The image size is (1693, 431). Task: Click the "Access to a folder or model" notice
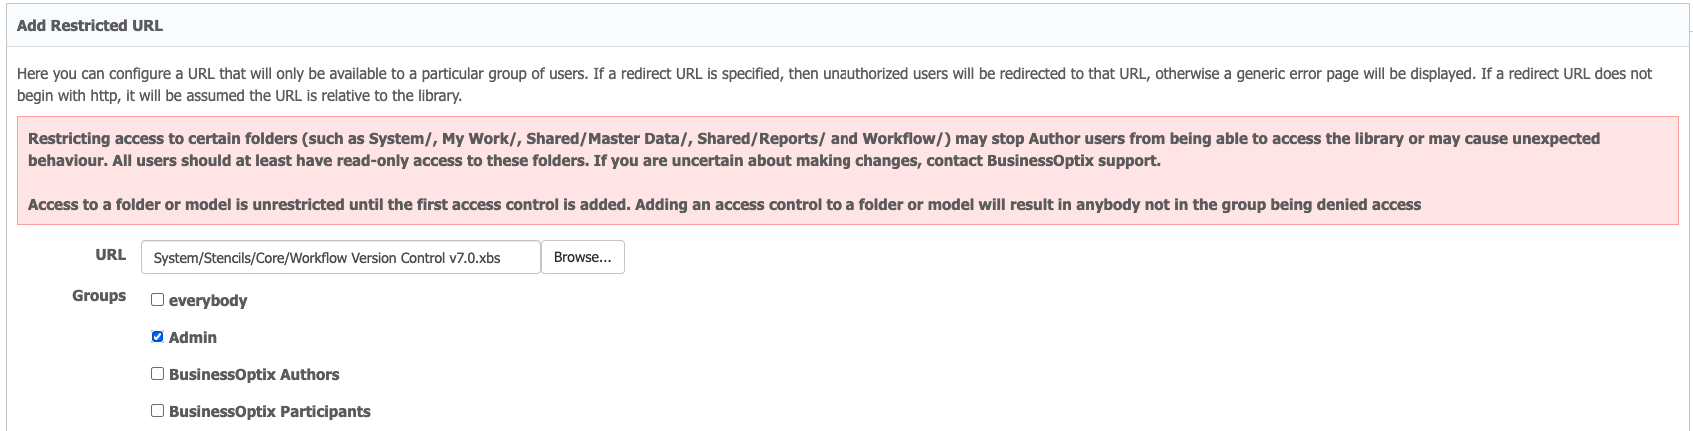click(724, 205)
